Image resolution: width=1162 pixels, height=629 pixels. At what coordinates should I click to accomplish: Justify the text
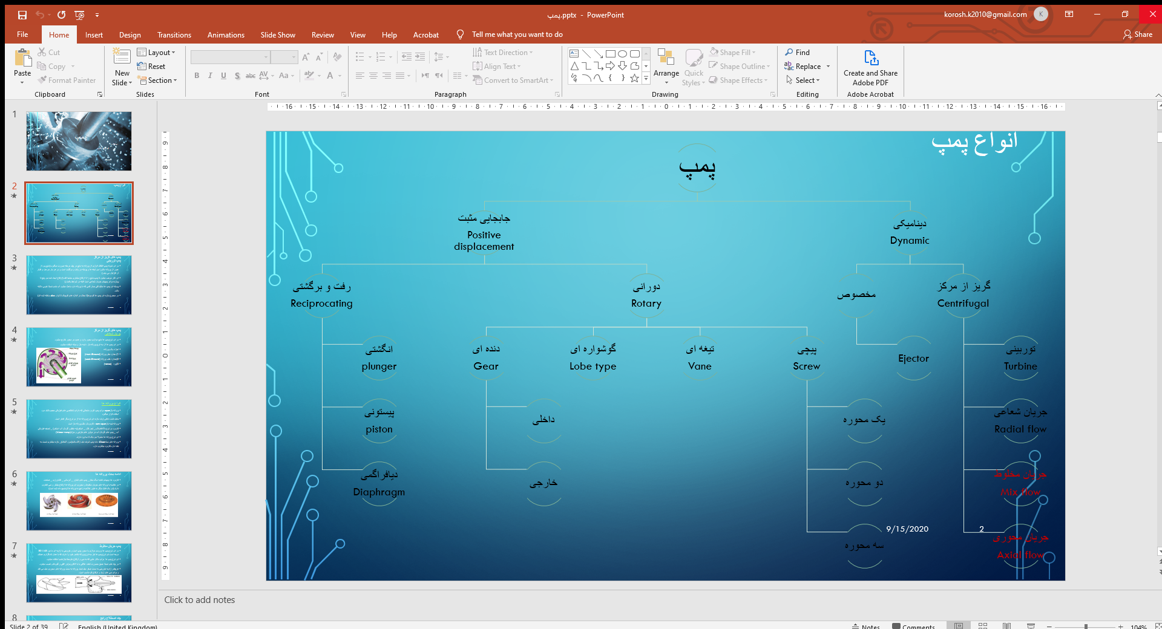click(x=400, y=76)
